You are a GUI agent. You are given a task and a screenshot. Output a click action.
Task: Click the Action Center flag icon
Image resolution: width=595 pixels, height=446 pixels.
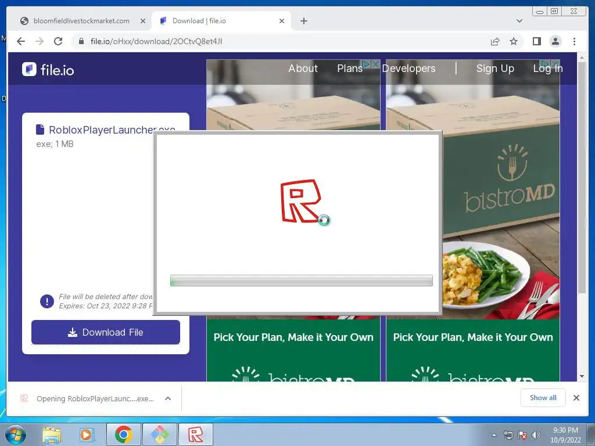pos(522,435)
